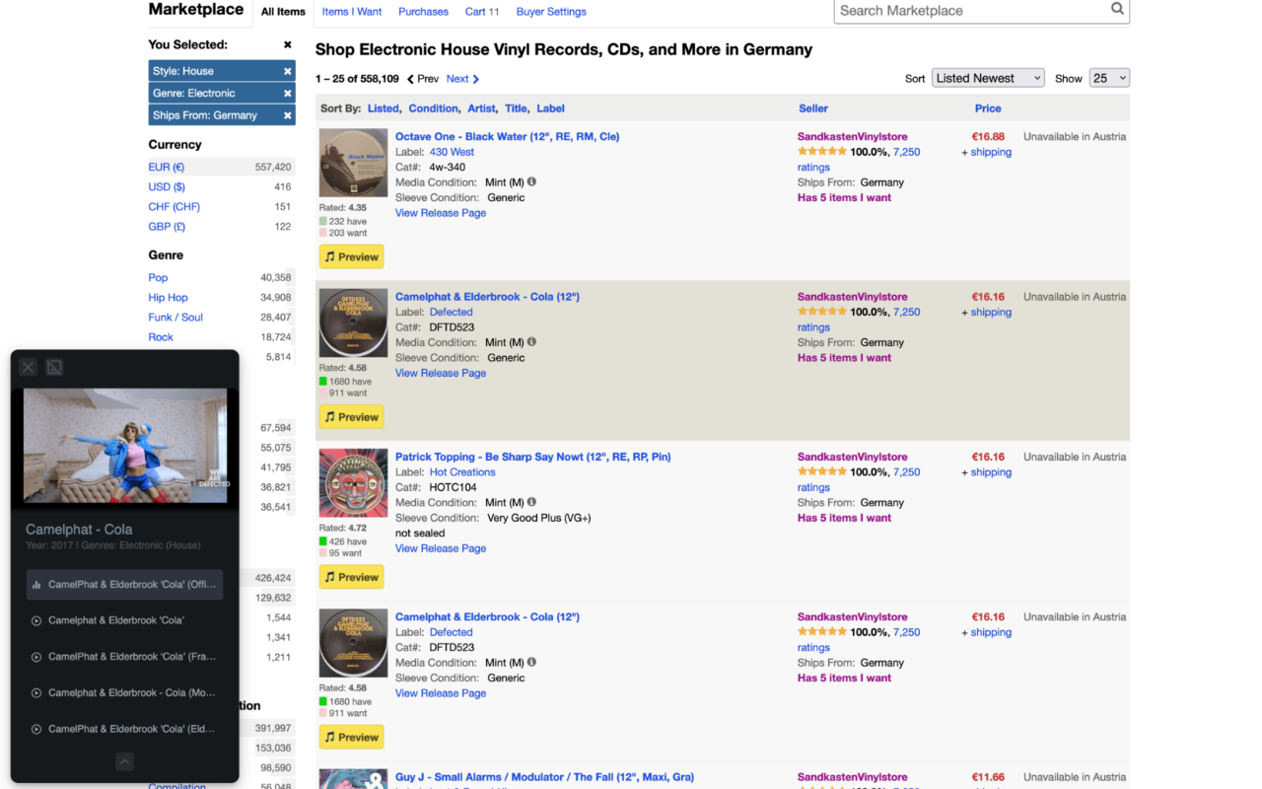Image resolution: width=1262 pixels, height=789 pixels.
Task: Collapse the player with the up chevron
Action: [x=124, y=761]
